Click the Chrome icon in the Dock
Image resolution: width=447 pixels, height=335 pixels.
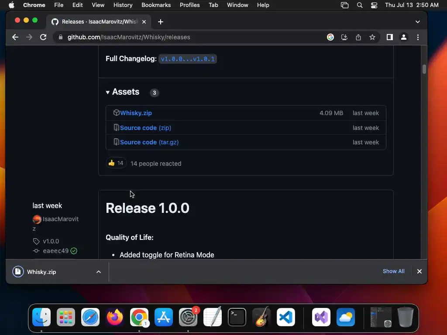(139, 317)
